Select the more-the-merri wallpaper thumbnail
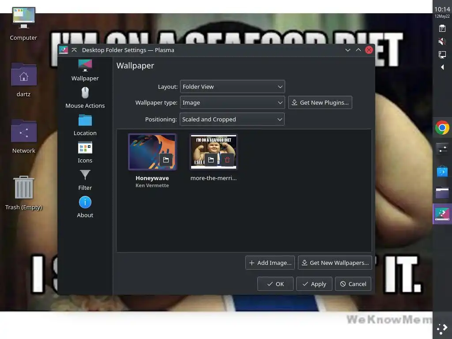The image size is (452, 339). pyautogui.click(x=214, y=152)
